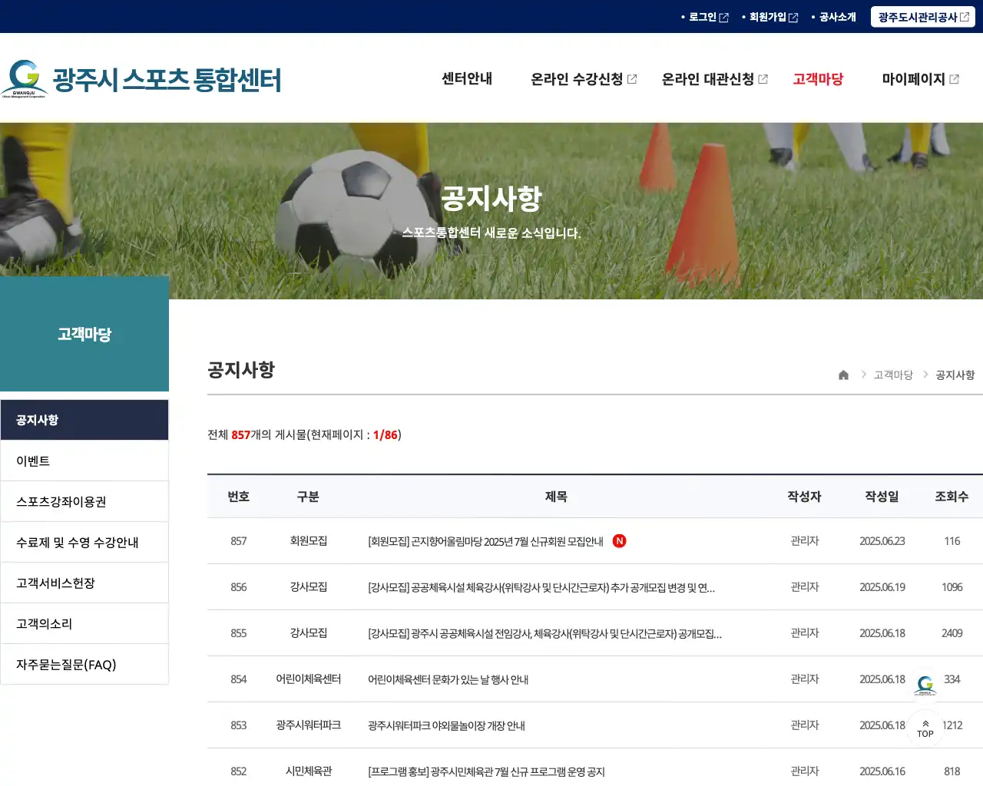The height and width of the screenshot is (786, 983).
Task: Click the view count 1096 cell
Action: (952, 587)
